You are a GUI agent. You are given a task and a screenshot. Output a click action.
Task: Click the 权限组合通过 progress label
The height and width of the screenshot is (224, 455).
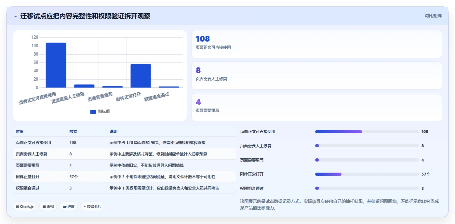tap(252, 188)
